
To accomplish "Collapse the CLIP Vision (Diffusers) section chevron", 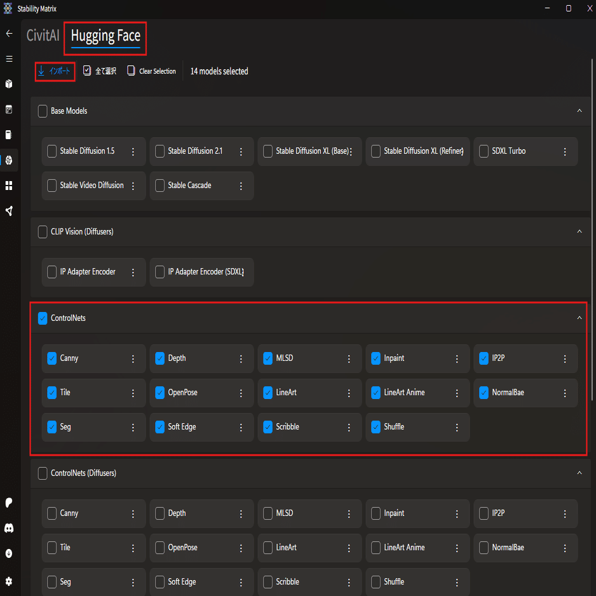I will (x=579, y=231).
